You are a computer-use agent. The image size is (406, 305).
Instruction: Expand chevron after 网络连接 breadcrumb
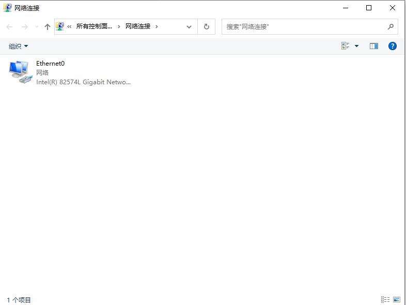point(157,26)
